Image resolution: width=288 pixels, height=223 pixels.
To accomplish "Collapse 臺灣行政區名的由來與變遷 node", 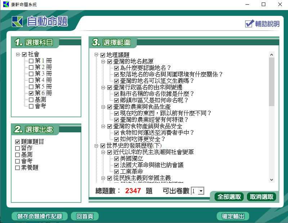I will click(x=103, y=87).
